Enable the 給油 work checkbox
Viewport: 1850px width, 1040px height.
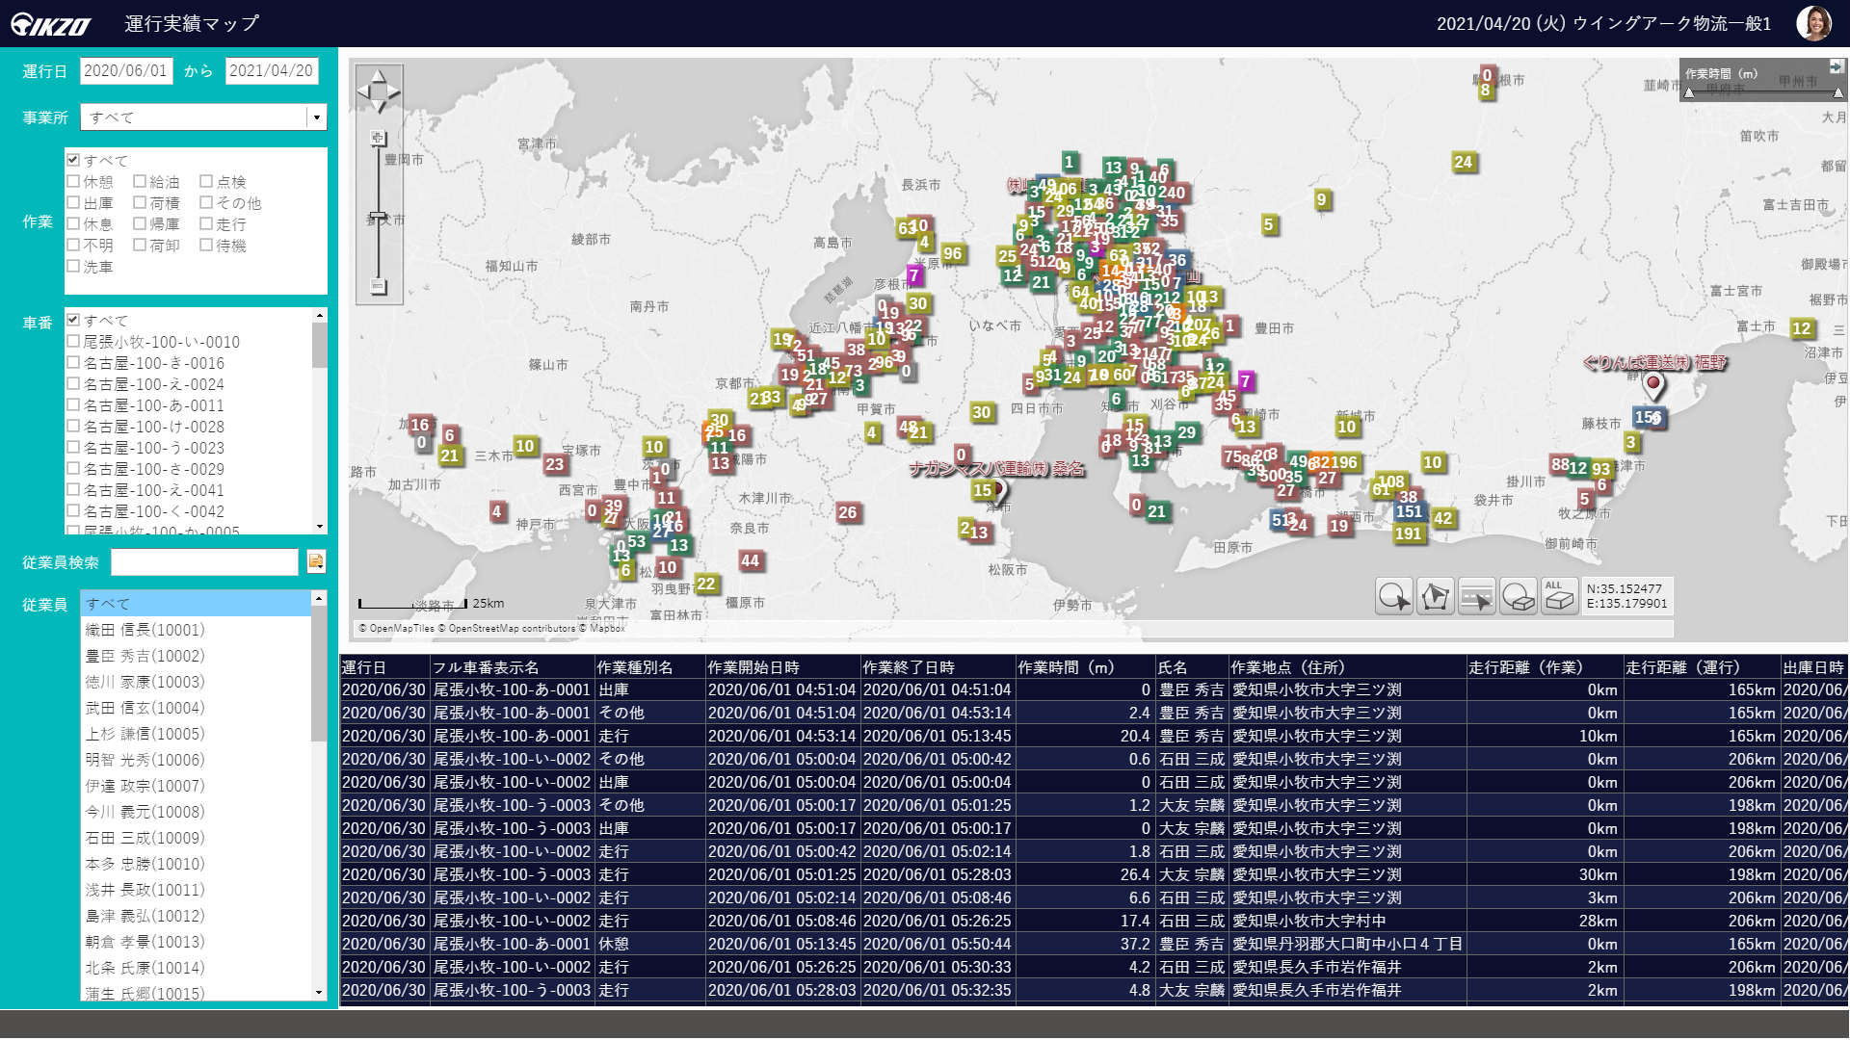[140, 181]
